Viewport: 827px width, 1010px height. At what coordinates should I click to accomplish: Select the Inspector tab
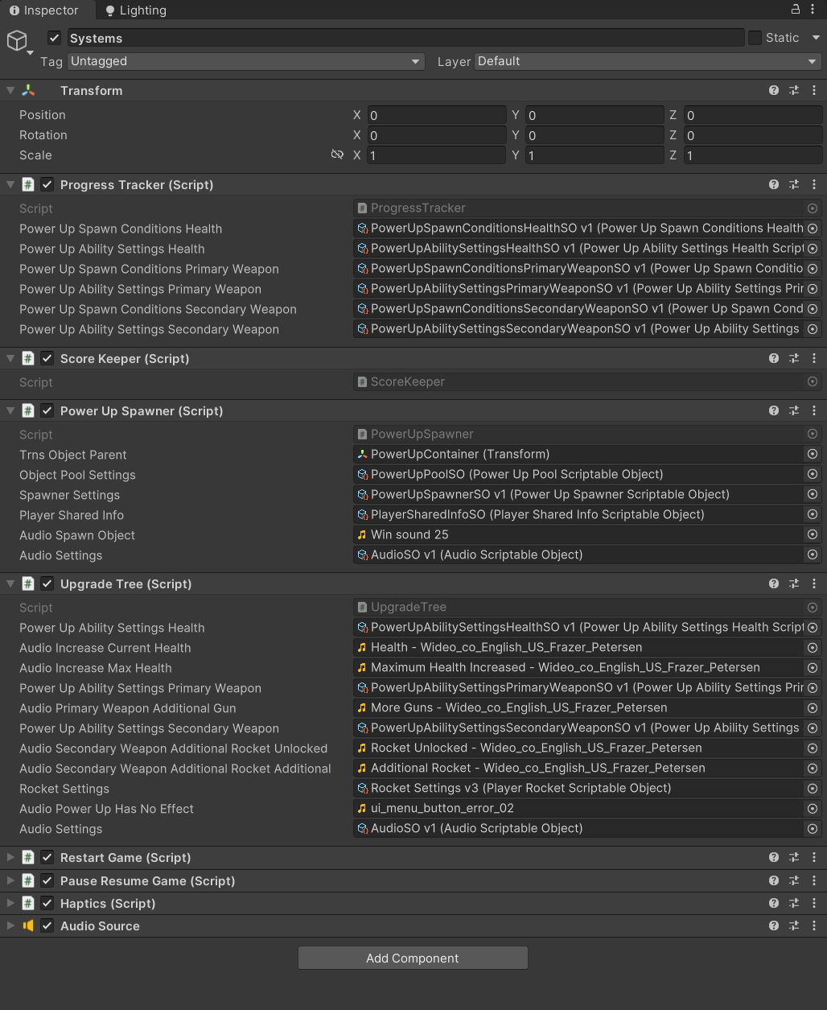pos(44,10)
